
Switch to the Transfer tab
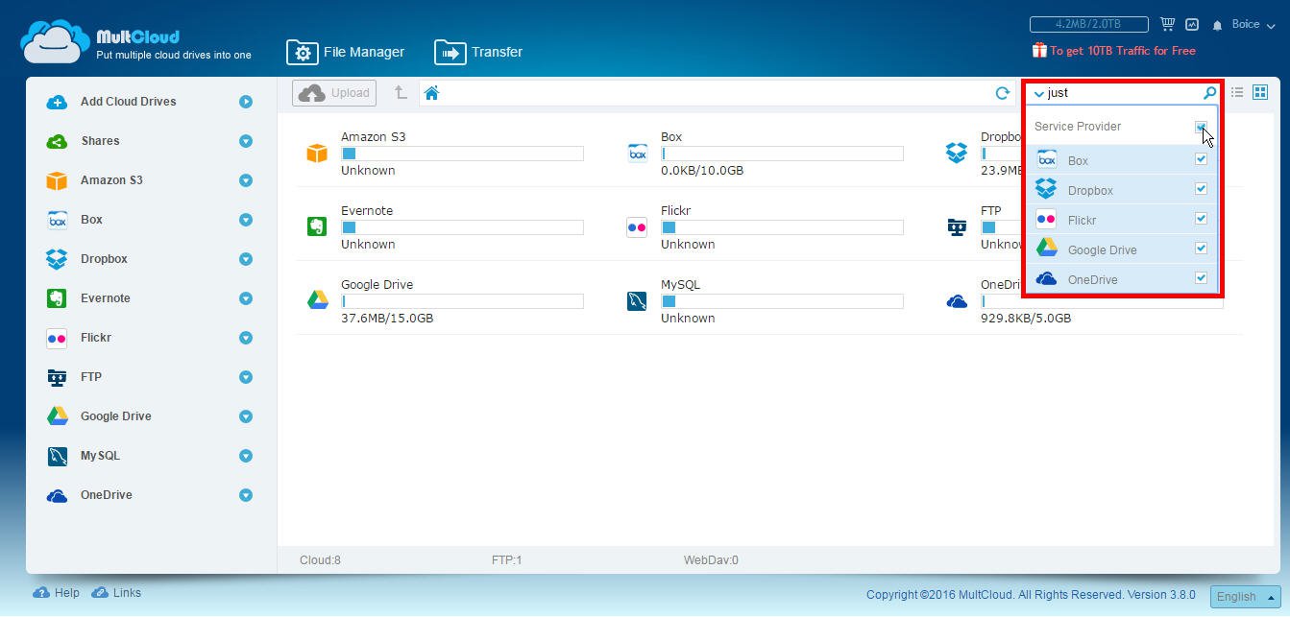478,52
